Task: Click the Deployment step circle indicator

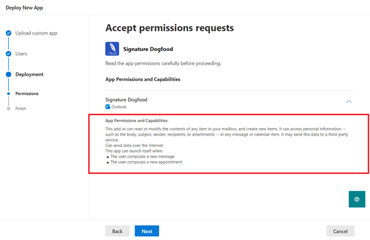Action: (x=8, y=75)
